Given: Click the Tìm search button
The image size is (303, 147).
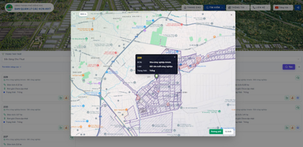Looking at the screenshot, I should (x=289, y=67).
